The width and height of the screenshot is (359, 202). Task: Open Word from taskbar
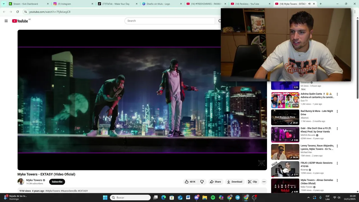pyautogui.click(x=188, y=198)
